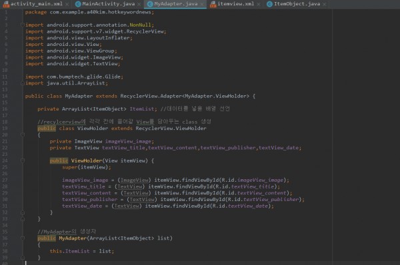Collapse the ViewHolder constructor fold at line 24
400x265 pixels.
(x=23, y=160)
